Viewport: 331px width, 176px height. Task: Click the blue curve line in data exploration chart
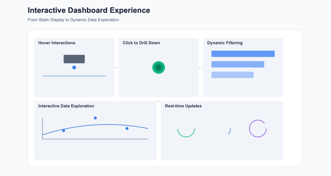(95, 125)
